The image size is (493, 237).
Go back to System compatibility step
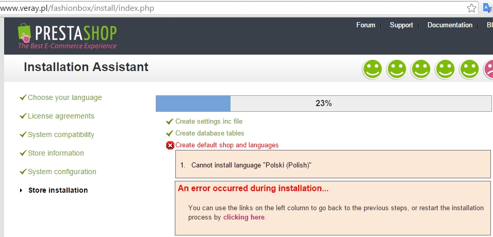click(61, 134)
